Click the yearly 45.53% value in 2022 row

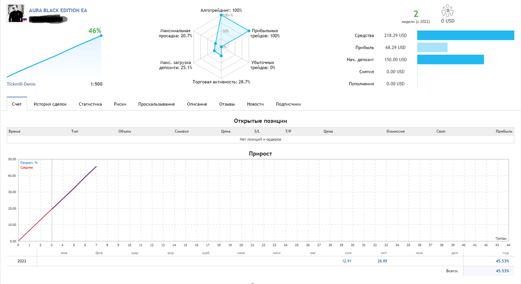[x=502, y=261]
